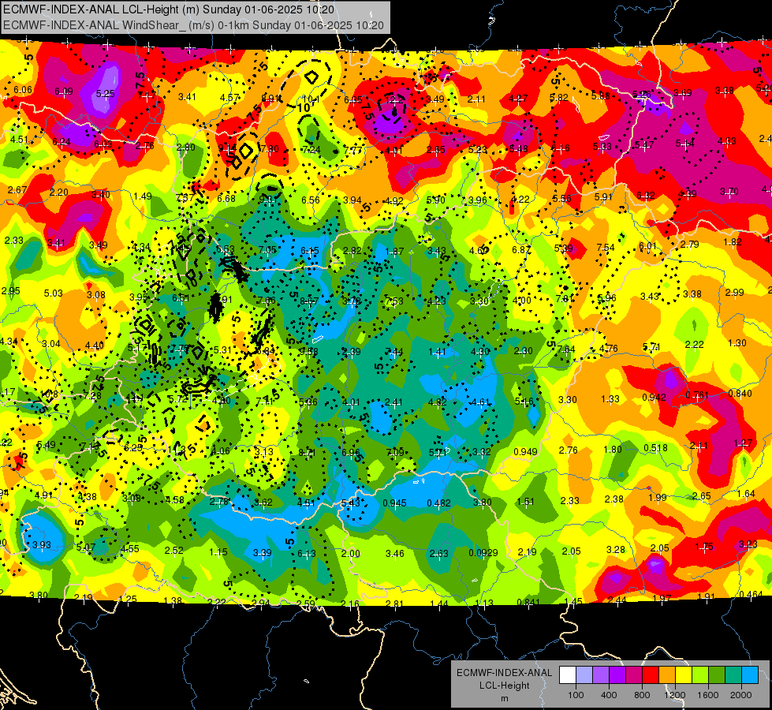Click the wind shear value "3.46"
Image resolution: width=772 pixels, height=710 pixels.
[x=395, y=554]
